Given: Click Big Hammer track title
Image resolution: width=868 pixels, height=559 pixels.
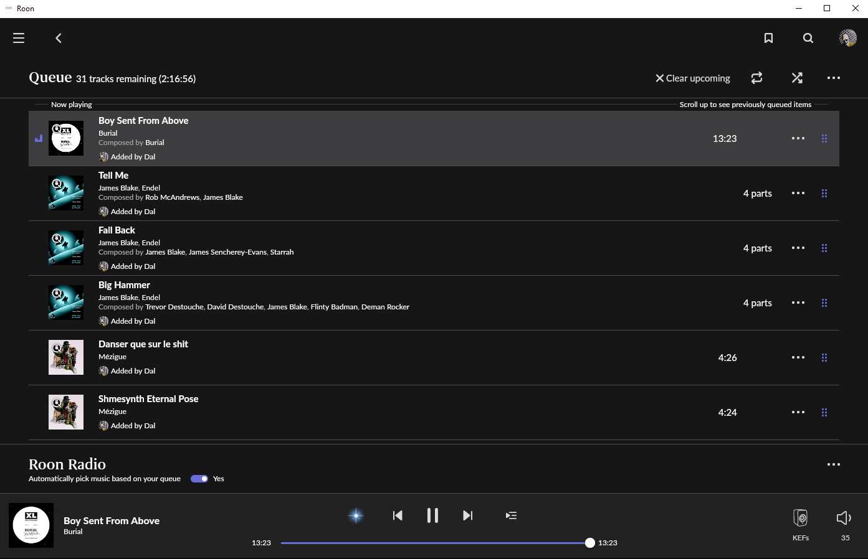Looking at the screenshot, I should tap(124, 285).
